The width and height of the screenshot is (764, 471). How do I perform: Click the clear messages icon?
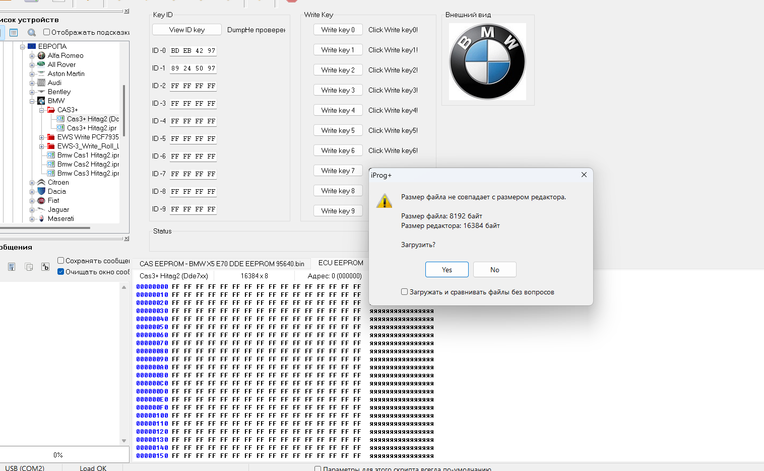(12, 267)
